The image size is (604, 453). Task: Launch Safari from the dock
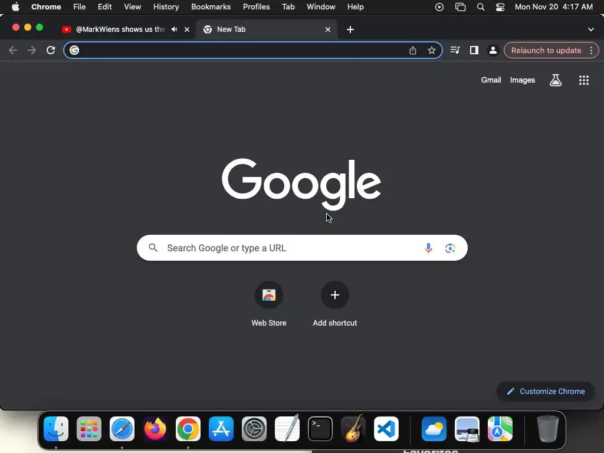pos(122,429)
